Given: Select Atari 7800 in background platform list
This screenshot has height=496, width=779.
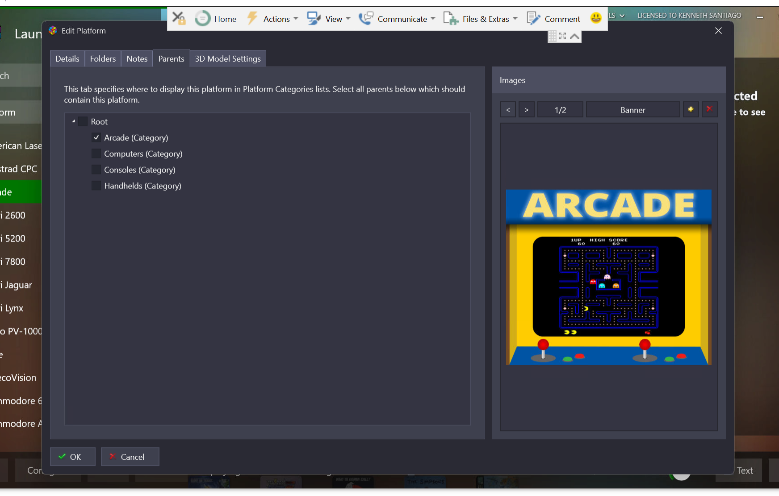Looking at the screenshot, I should click(x=21, y=262).
